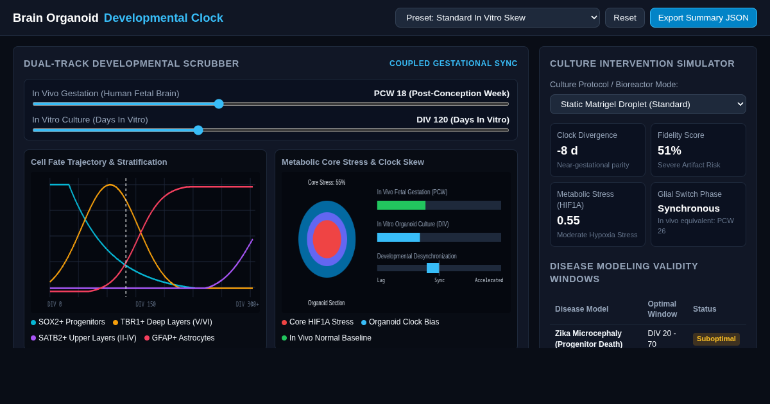Click the dashed time marker in trajectory chart

126,237
